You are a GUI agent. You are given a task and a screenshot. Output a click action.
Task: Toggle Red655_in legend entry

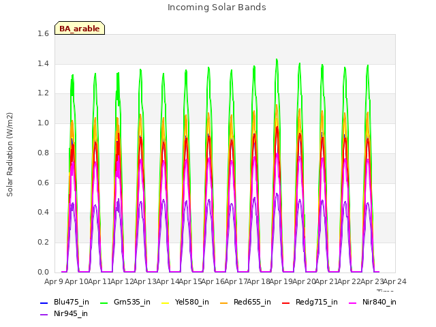point(245,302)
